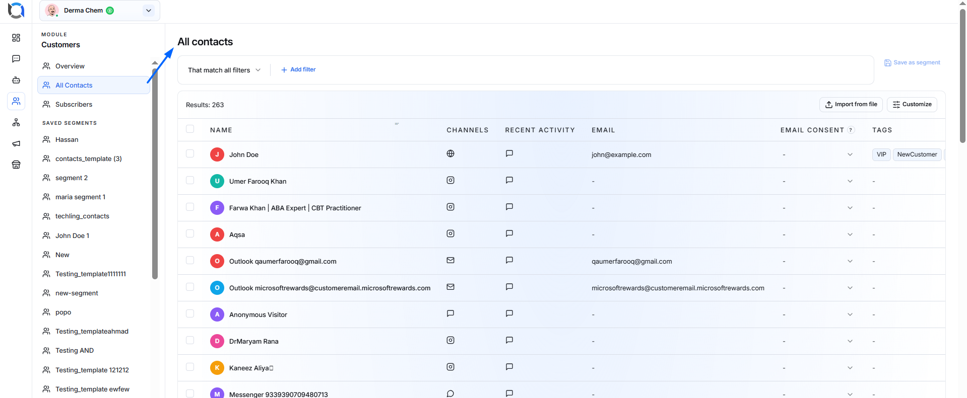Image resolution: width=967 pixels, height=398 pixels.
Task: Click the Instagram channel icon for Kaneez Aliya
Action: [450, 367]
